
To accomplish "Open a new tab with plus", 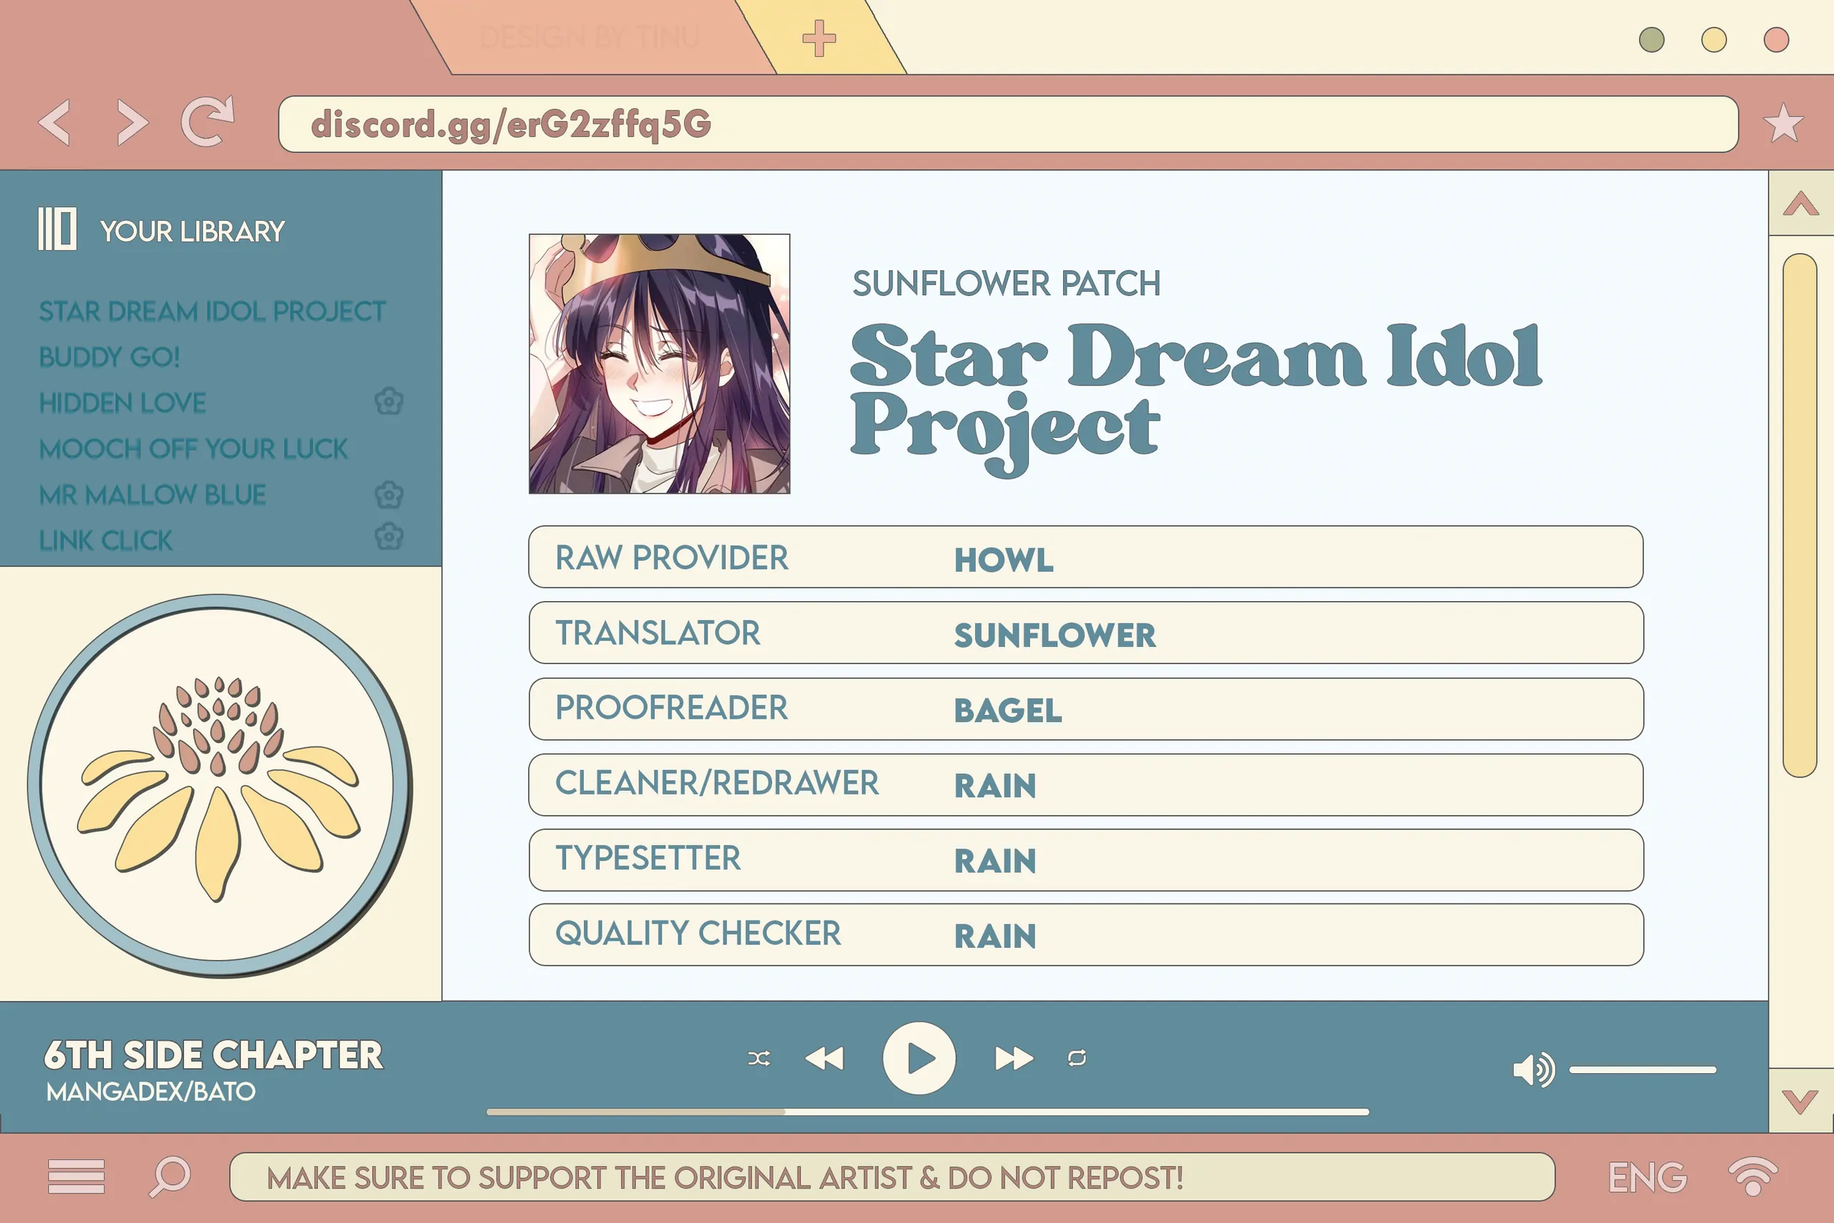I will tap(819, 38).
